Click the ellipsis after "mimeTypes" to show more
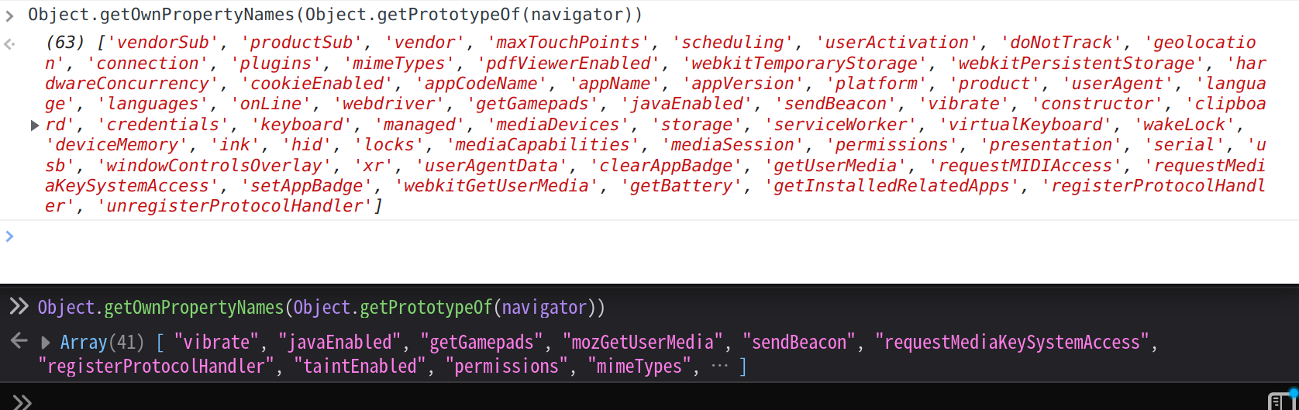The width and height of the screenshot is (1299, 410). click(x=719, y=366)
